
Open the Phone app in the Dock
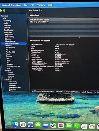coord(77,126)
